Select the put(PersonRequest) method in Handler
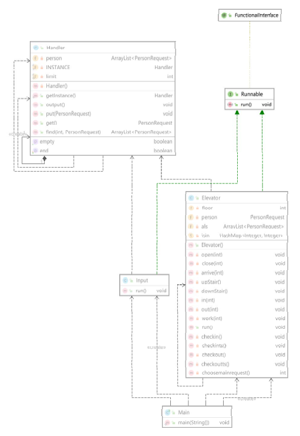 coord(103,114)
